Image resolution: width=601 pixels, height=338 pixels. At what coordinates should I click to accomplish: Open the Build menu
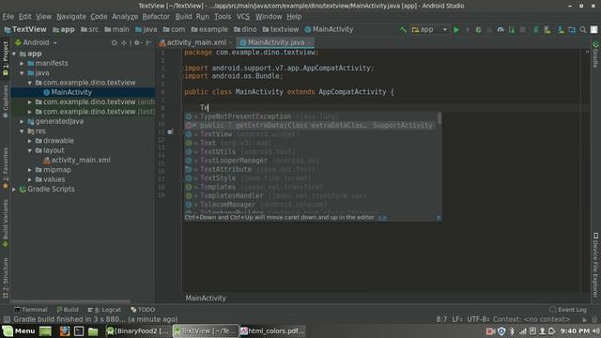click(x=184, y=17)
